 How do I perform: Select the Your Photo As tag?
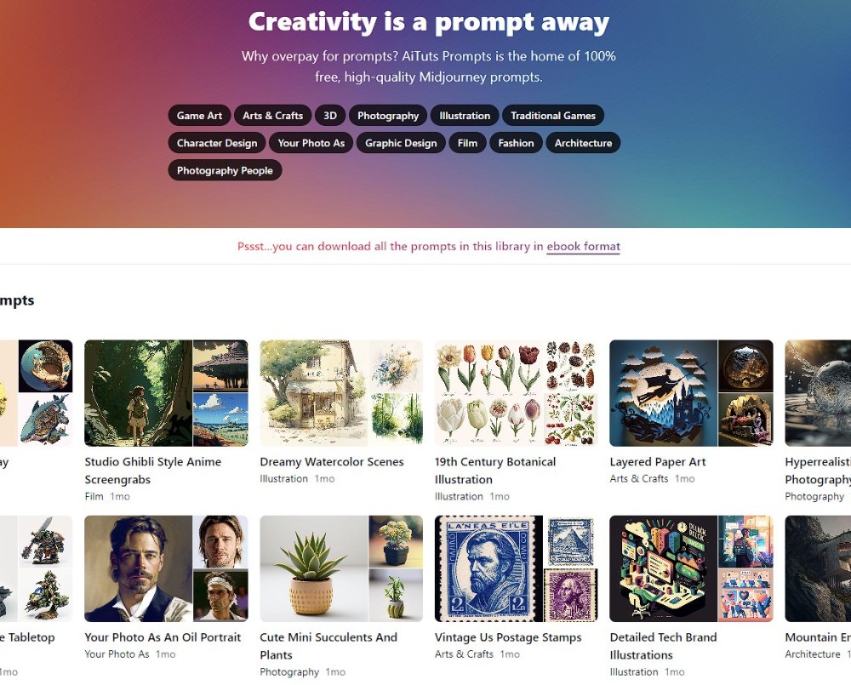(x=311, y=143)
